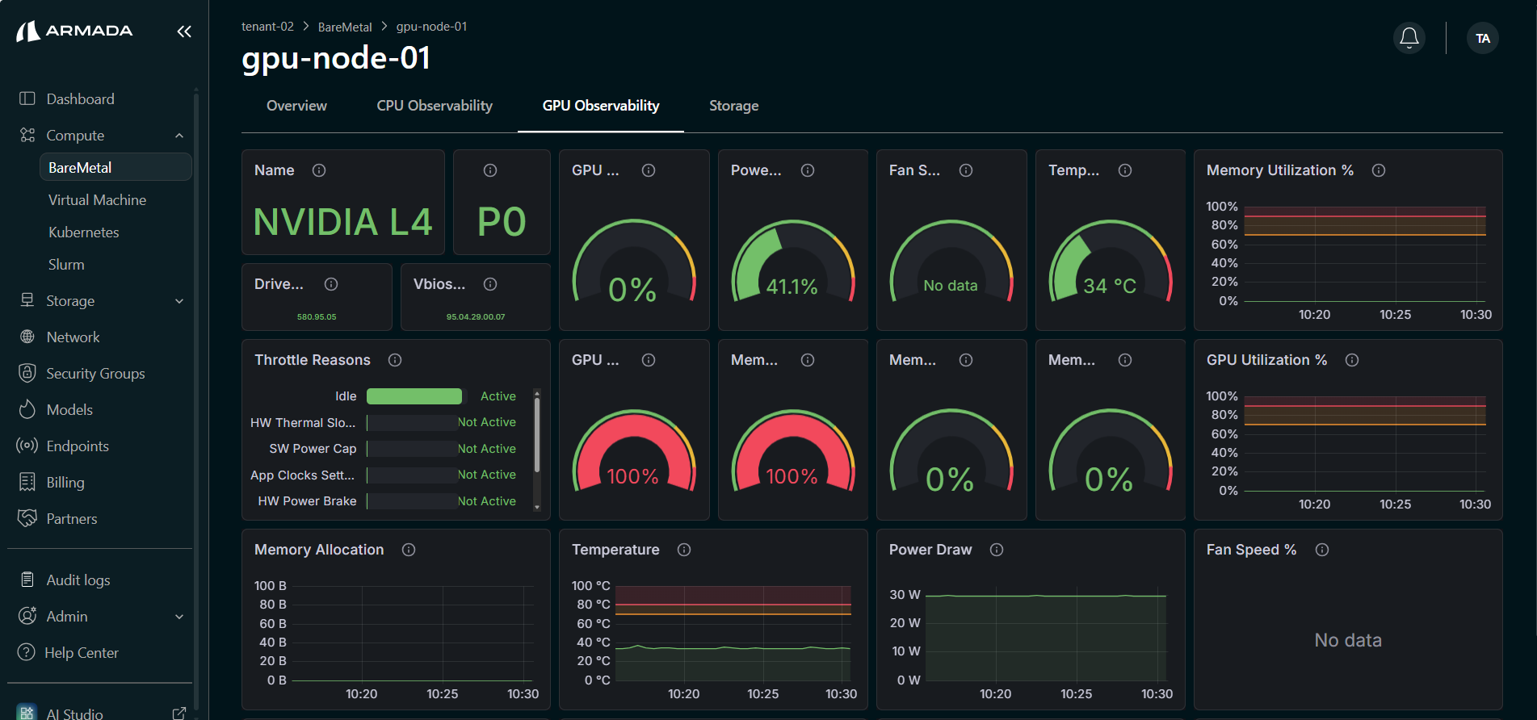Click Help Center question mark icon
This screenshot has height=720, width=1537.
pos(27,652)
